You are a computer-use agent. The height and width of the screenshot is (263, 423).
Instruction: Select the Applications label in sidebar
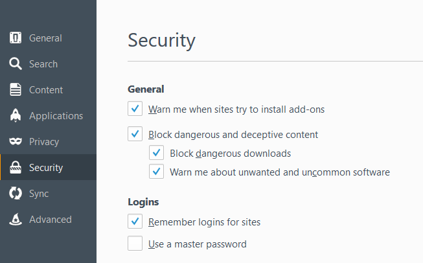click(x=56, y=116)
